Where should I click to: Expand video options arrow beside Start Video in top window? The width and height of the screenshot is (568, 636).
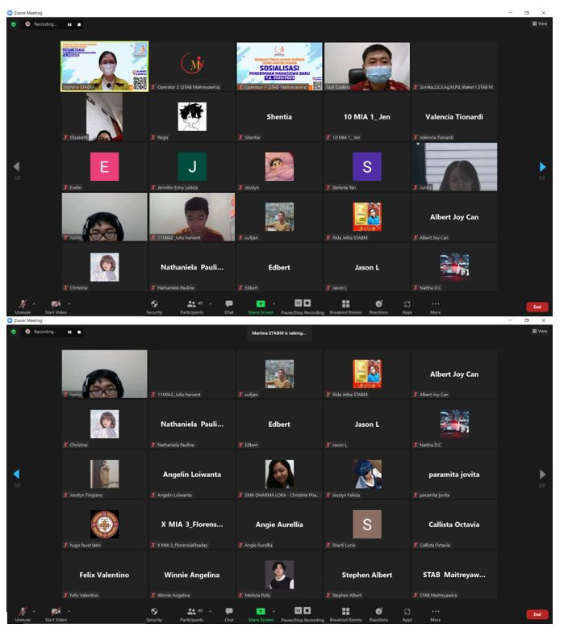(x=69, y=303)
